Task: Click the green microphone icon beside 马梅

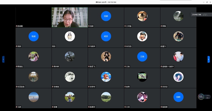Action: coord(53,26)
